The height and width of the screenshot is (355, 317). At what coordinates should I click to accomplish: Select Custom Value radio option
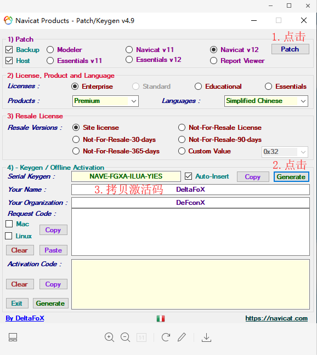point(182,151)
